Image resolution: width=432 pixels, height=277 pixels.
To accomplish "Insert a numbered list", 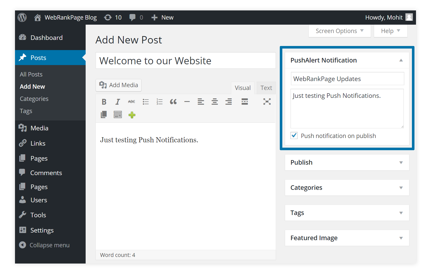I will coord(159,101).
